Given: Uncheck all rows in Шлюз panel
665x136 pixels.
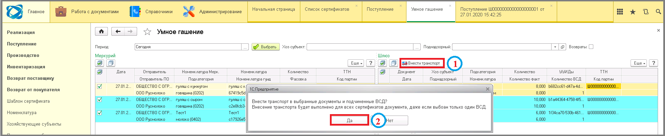Looking at the screenshot, I should pos(393,63).
